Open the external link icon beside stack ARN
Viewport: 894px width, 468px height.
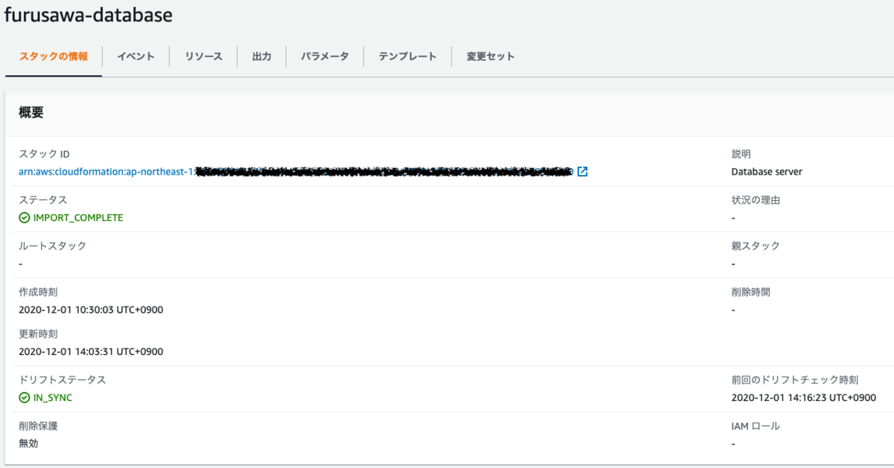[583, 172]
